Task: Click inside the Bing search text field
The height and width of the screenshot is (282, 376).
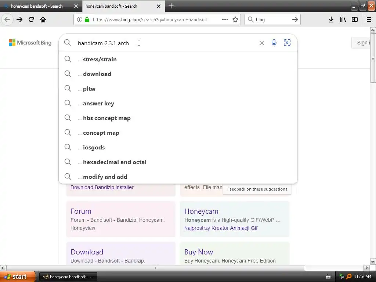Action: tap(166, 43)
